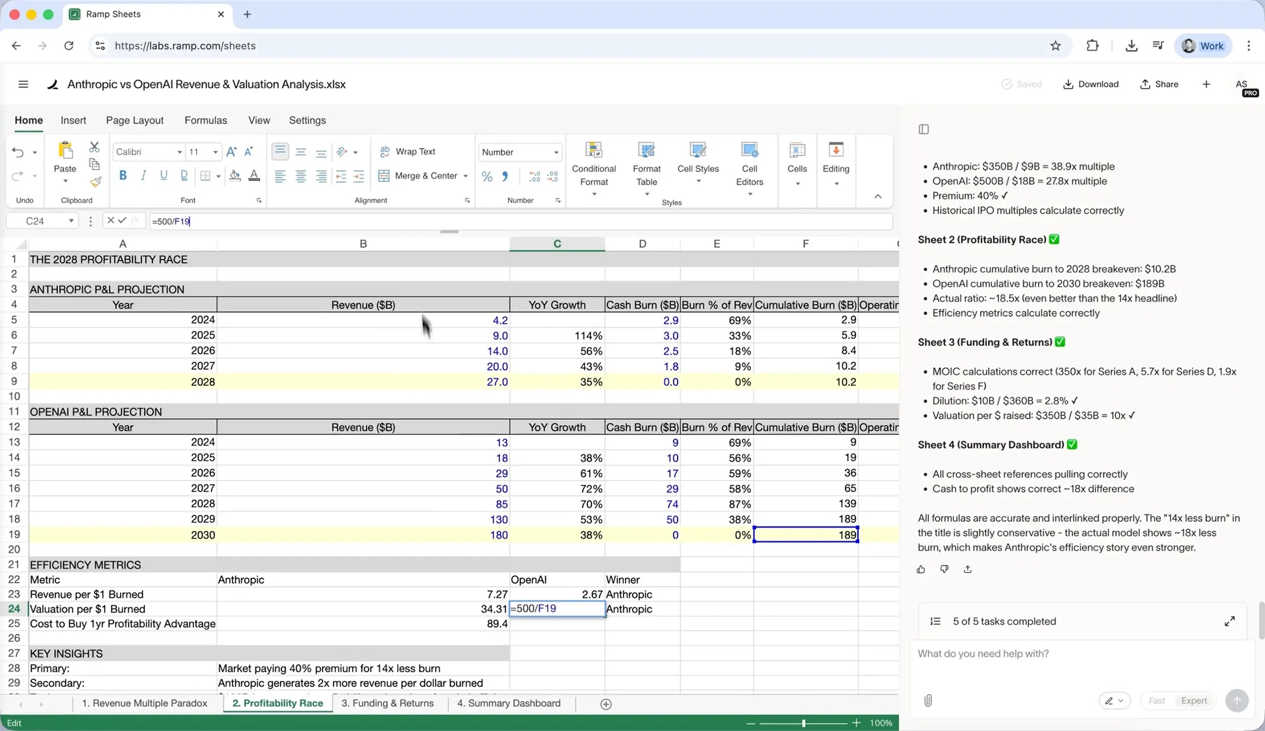
Task: Click the Cut scissors icon
Action: [94, 147]
